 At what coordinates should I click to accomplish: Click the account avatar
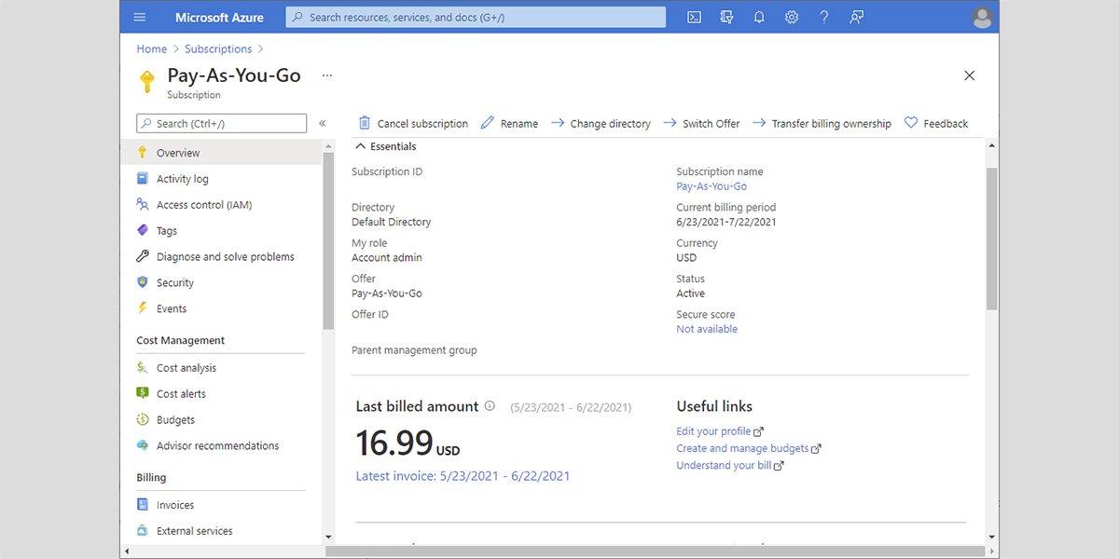pos(982,17)
